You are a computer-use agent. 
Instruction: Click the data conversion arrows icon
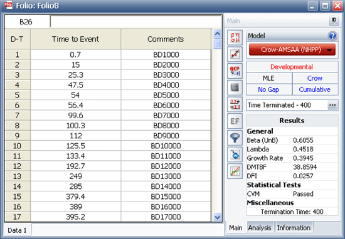[235, 104]
